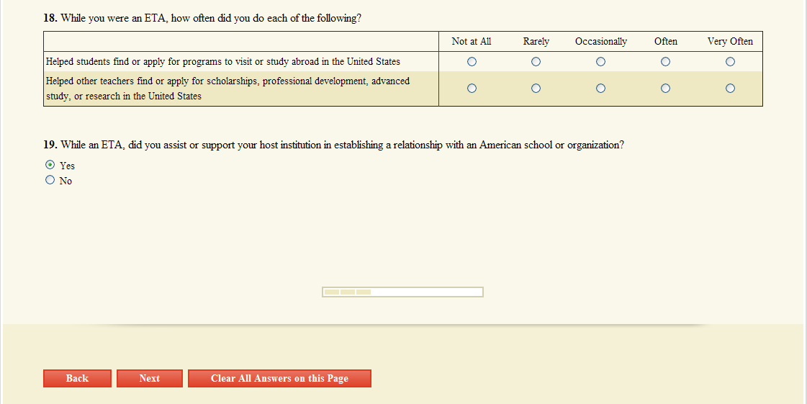The image size is (807, 404).
Task: Click the 'Often' column header
Action: (x=665, y=42)
